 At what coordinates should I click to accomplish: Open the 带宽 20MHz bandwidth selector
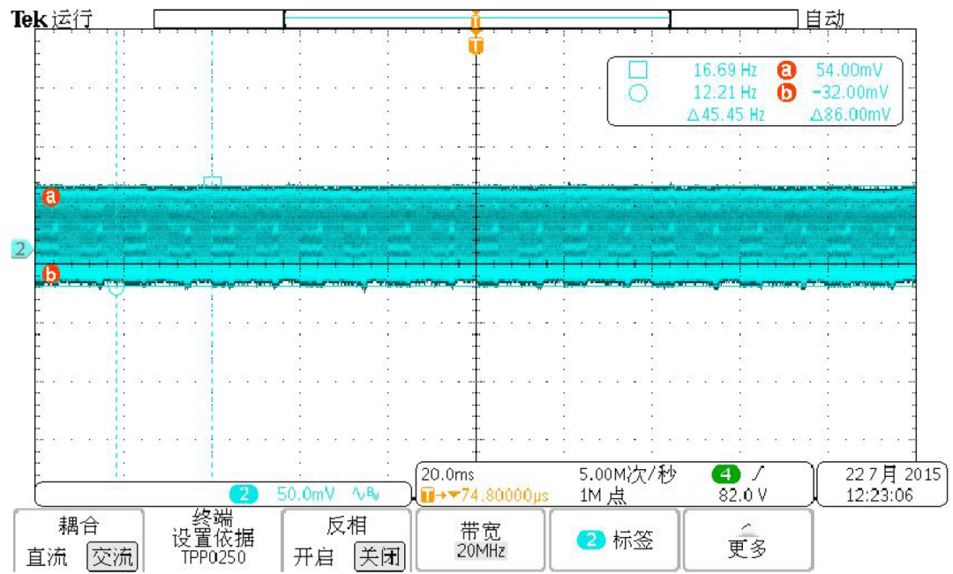coord(481,548)
